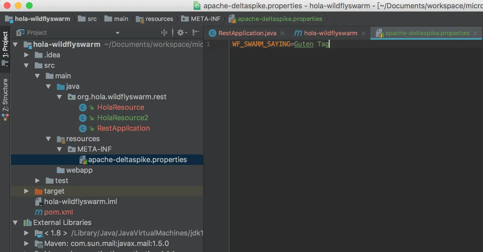Click the hola-wildflyswarm.iml file icon
The height and width of the screenshot is (252, 483).
tap(39, 202)
